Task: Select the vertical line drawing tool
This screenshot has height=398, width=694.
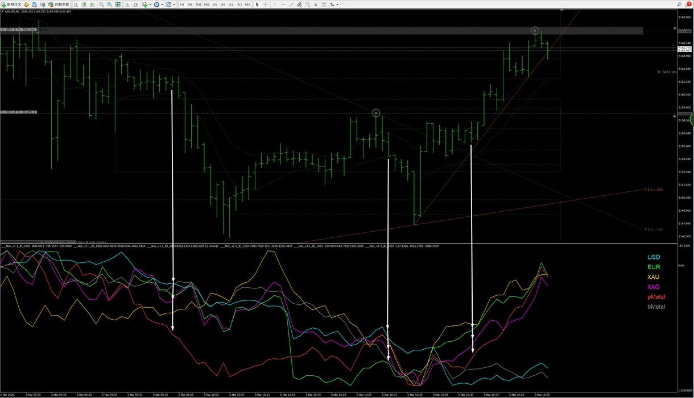Action: tap(275, 5)
